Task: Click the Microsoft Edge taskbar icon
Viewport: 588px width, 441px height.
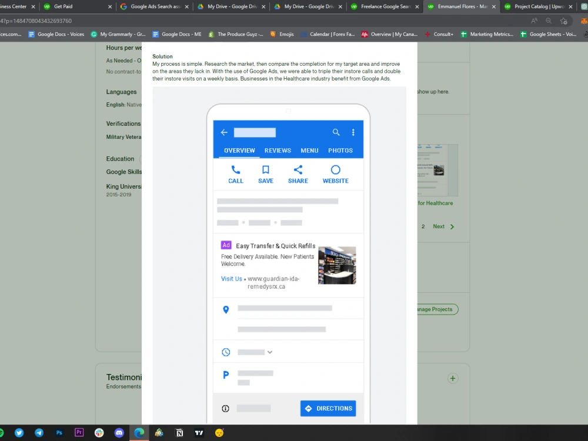Action: [139, 433]
